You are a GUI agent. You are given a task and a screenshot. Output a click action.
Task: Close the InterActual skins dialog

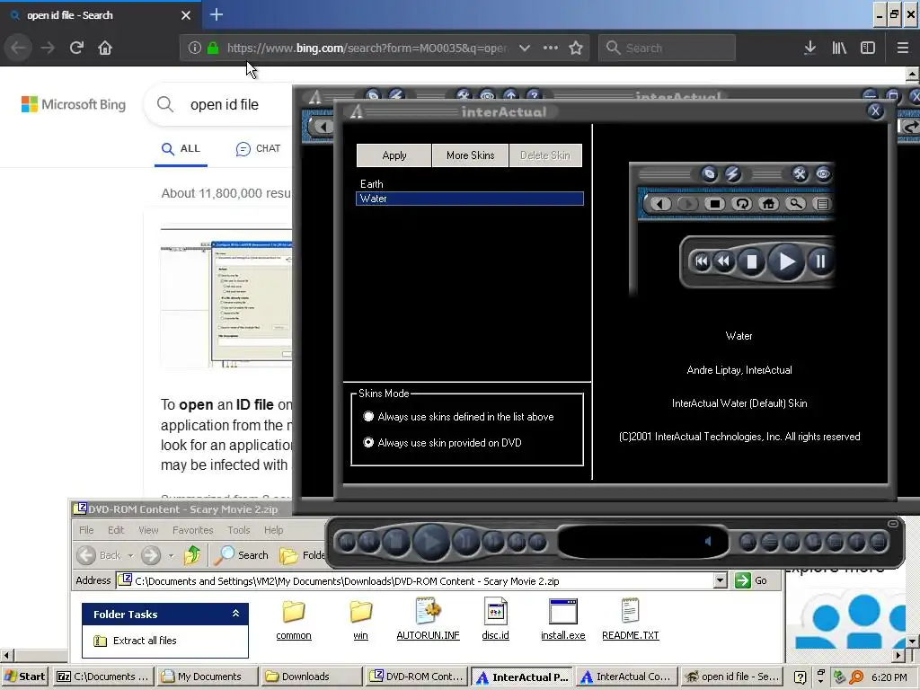tap(875, 111)
